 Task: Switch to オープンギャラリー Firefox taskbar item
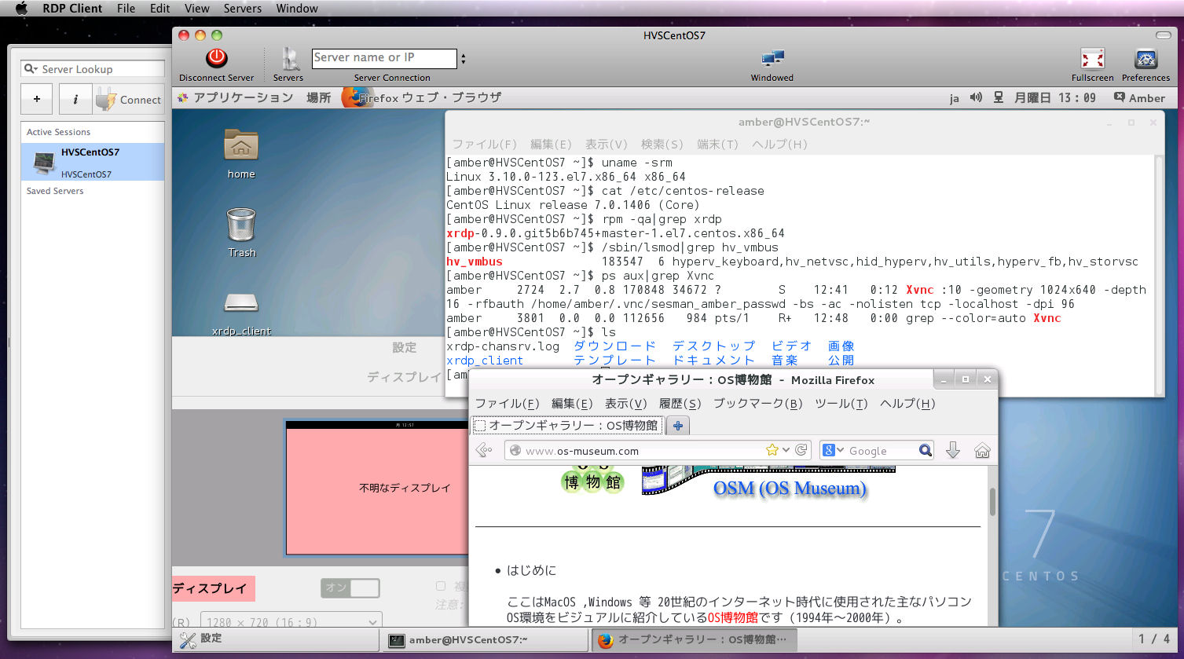695,639
